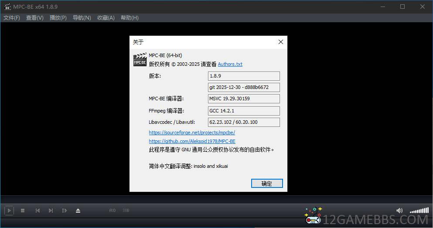The height and width of the screenshot is (228, 433).
Task: Adjust the volume bar slider
Action: tap(419, 211)
